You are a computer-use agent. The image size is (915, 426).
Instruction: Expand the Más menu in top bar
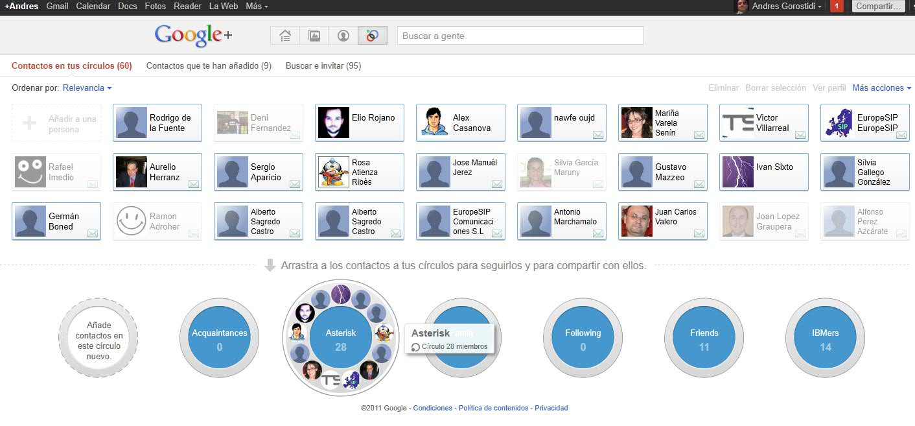point(257,6)
